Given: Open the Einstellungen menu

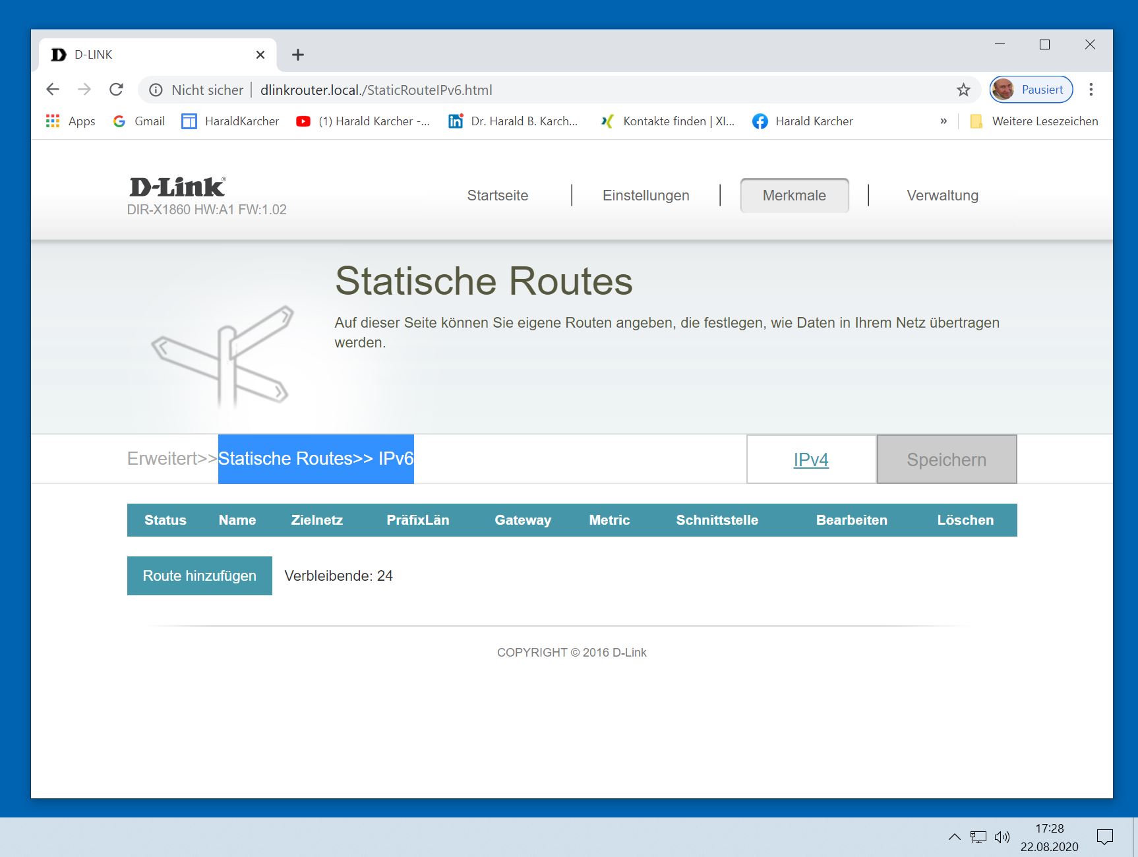Looking at the screenshot, I should (x=646, y=195).
